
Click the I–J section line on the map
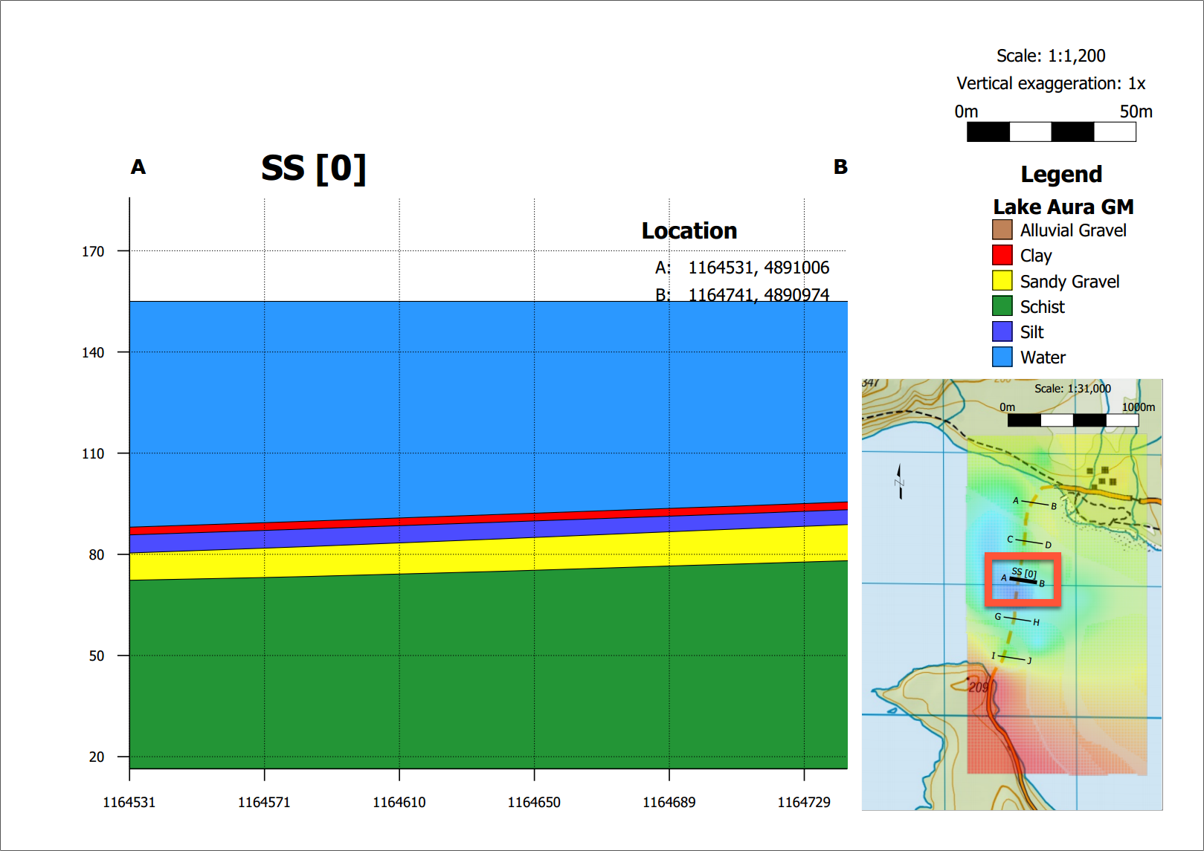pos(1011,658)
